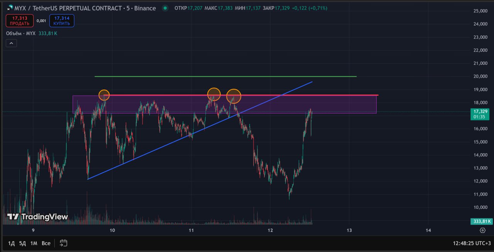Image resolution: width=494 pixels, height=252 pixels.
Task: Select the 1Д time range
Action: click(x=12, y=243)
